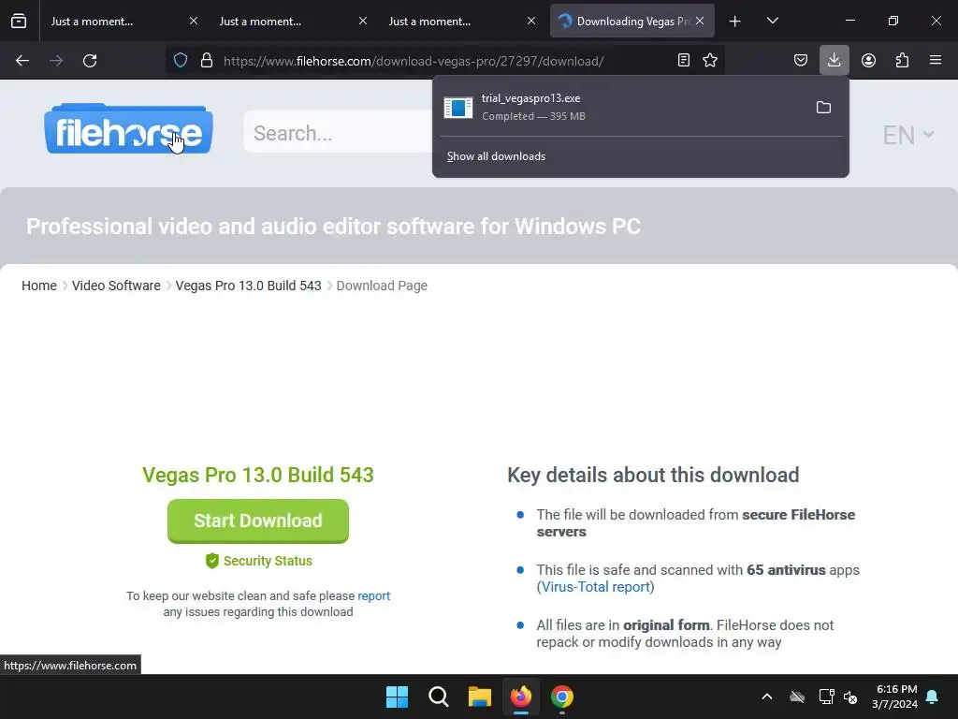This screenshot has height=719, width=958.
Task: Open network status tray icon
Action: [826, 697]
